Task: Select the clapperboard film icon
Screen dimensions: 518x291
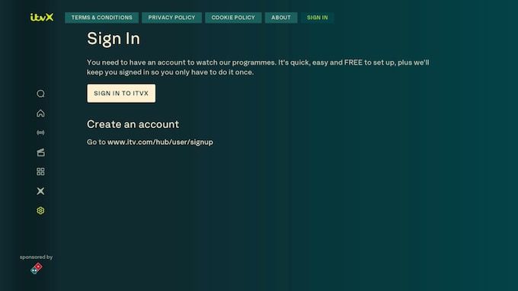Action: (x=40, y=152)
